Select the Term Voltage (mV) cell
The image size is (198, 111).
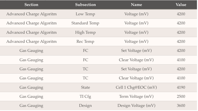[136, 96]
